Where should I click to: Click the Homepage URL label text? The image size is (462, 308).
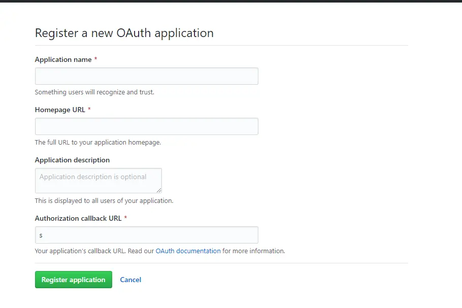[x=59, y=110]
